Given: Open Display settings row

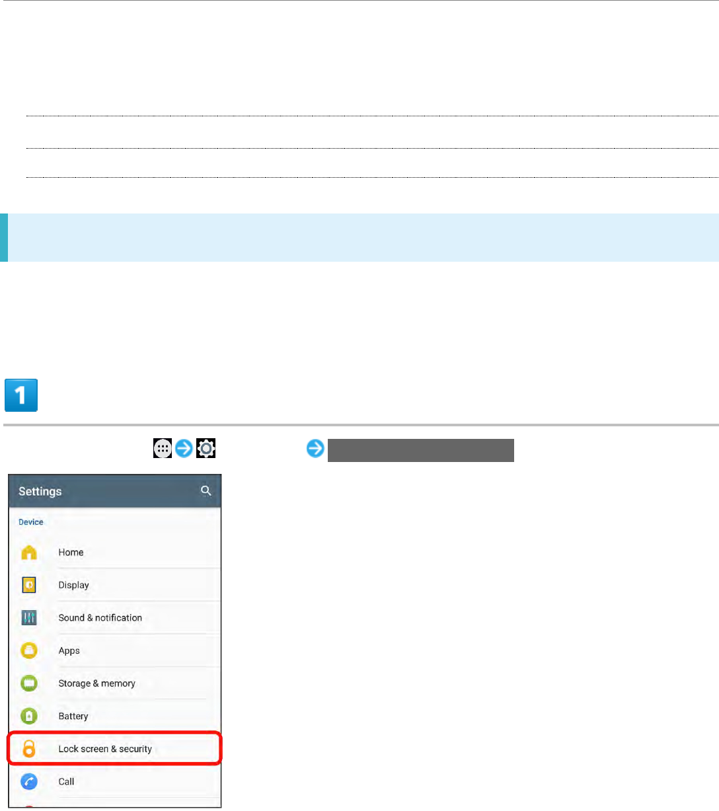Looking at the screenshot, I should [x=115, y=585].
